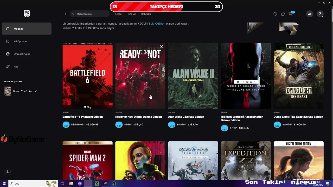Click price ₺346,05
Image resolution: width=333 pixels, height=187 pixels.
tap(244, 128)
